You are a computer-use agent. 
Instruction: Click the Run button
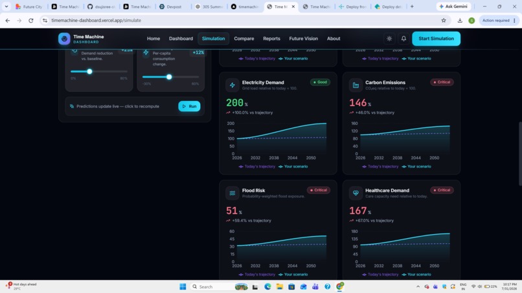[189, 106]
